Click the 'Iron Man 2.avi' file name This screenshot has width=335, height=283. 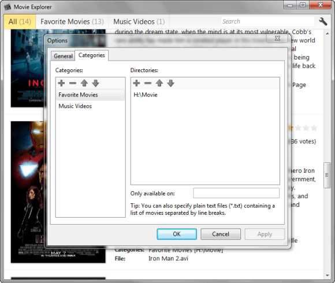coord(168,258)
